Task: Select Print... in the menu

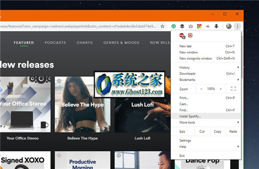Action: click(206, 98)
